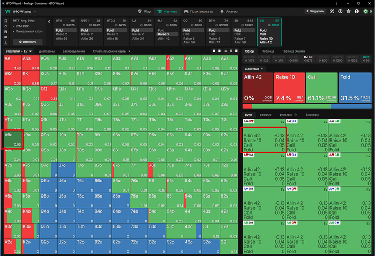375x256 pixels.
Task: Select the 76s hand cell
Action: tap(157, 170)
